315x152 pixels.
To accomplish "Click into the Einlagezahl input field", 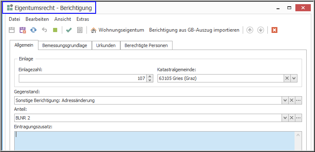I will point(83,78).
